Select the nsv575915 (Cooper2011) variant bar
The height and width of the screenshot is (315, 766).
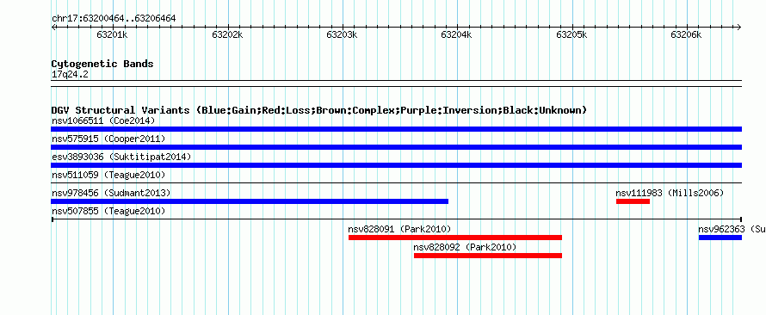396,147
